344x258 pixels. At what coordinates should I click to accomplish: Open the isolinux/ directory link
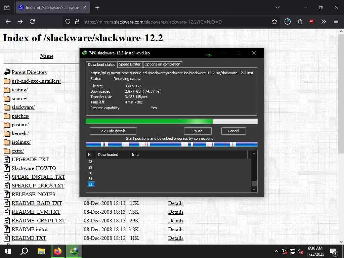[21, 142]
